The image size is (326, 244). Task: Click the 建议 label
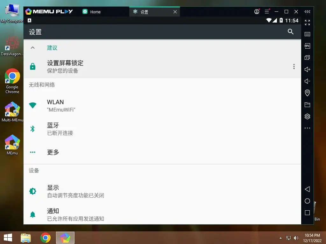(52, 48)
